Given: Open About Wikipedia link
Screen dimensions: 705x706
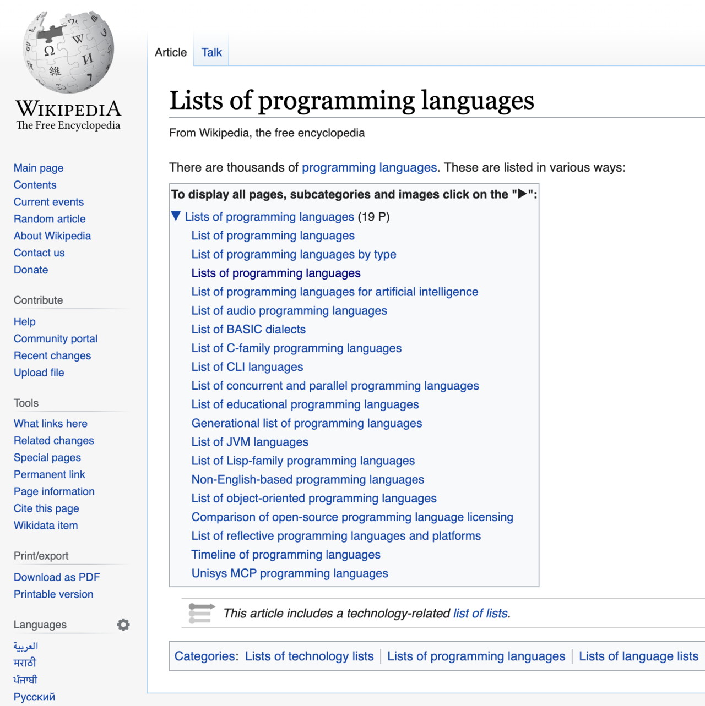Looking at the screenshot, I should 52,236.
